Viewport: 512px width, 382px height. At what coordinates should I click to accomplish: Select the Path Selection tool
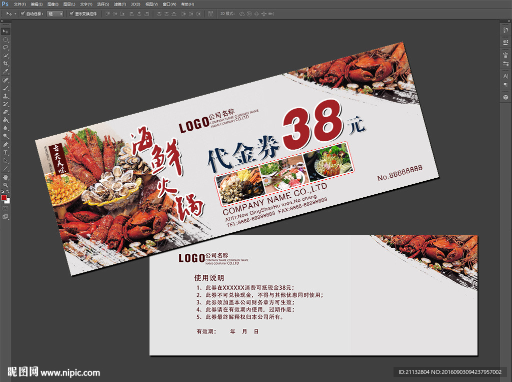tap(5, 161)
